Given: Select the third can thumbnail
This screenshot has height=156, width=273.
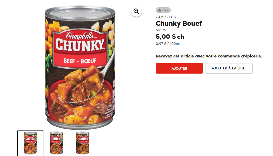Looking at the screenshot, I should [x=83, y=143].
